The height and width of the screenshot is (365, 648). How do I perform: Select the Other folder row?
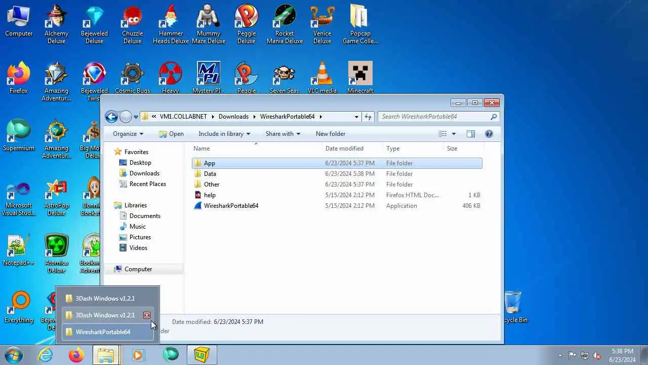337,185
